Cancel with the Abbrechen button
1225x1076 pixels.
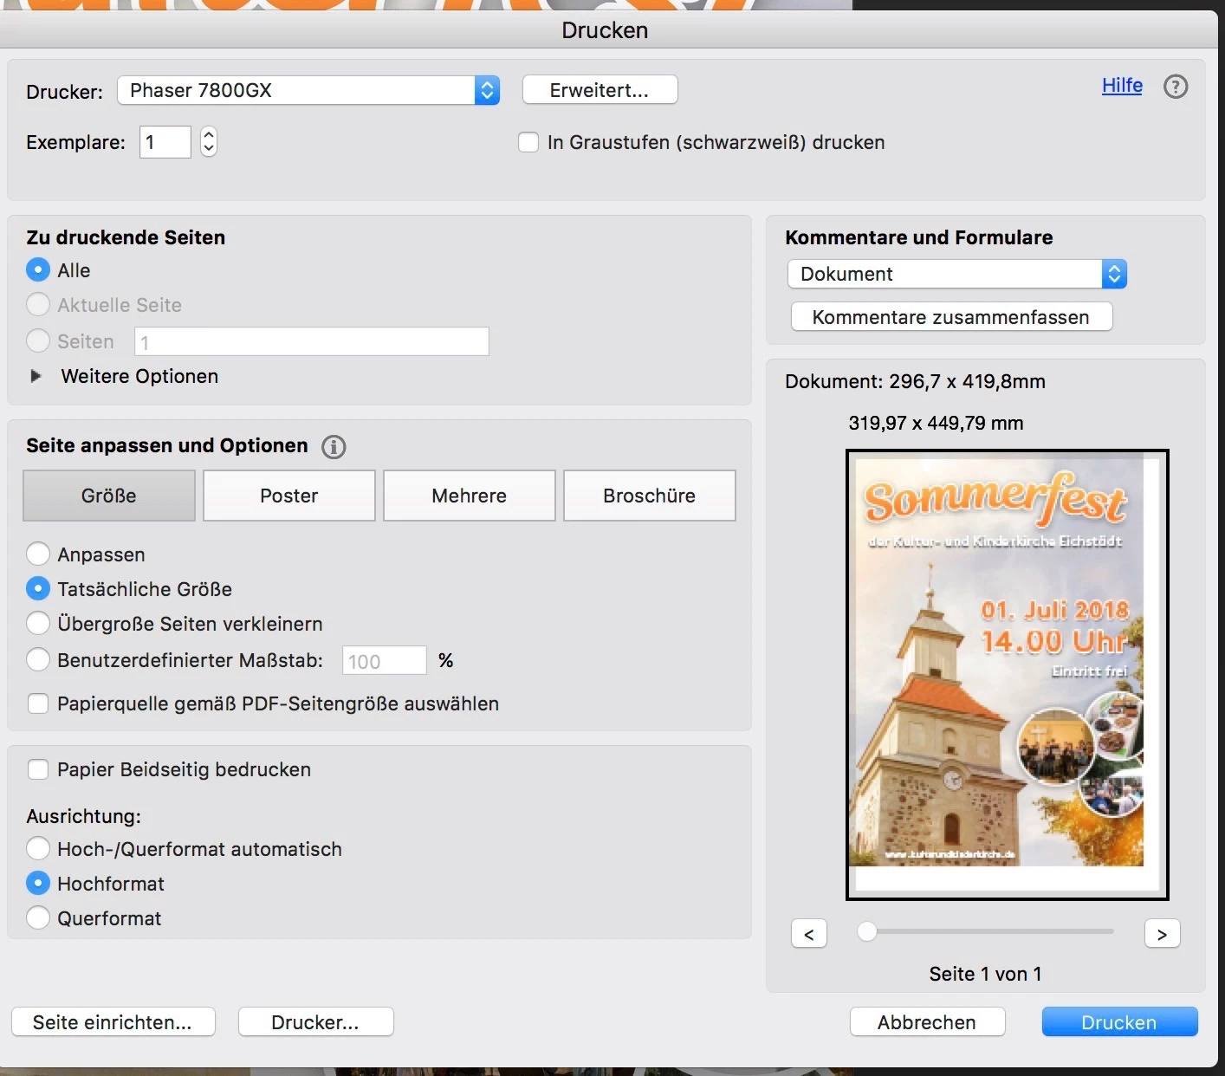pos(927,1022)
